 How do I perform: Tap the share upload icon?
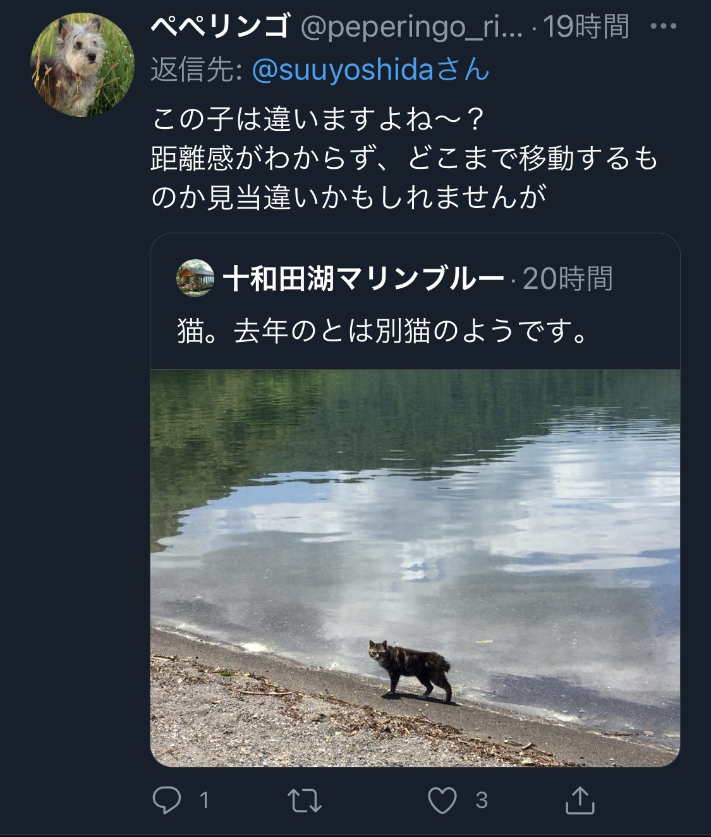(580, 800)
